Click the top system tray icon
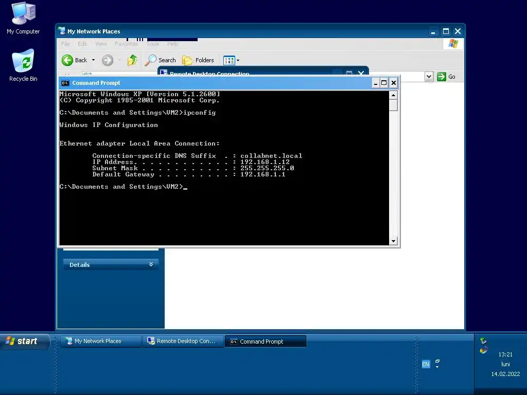This screenshot has width=527, height=395. 483,340
